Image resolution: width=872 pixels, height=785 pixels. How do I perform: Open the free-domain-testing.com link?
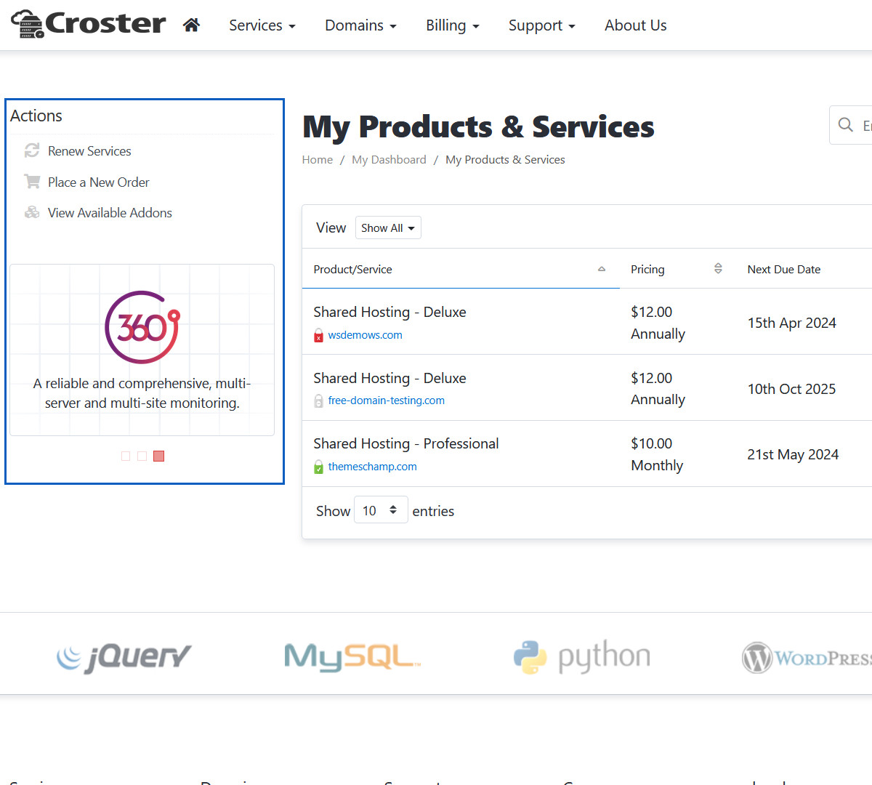386,400
